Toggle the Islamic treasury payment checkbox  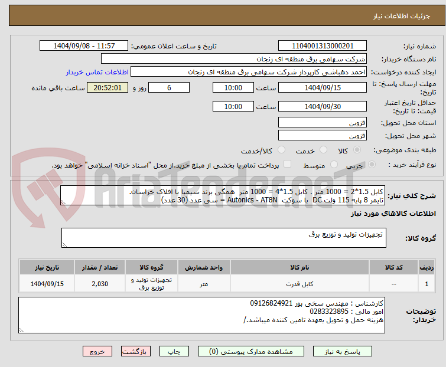click(288, 164)
